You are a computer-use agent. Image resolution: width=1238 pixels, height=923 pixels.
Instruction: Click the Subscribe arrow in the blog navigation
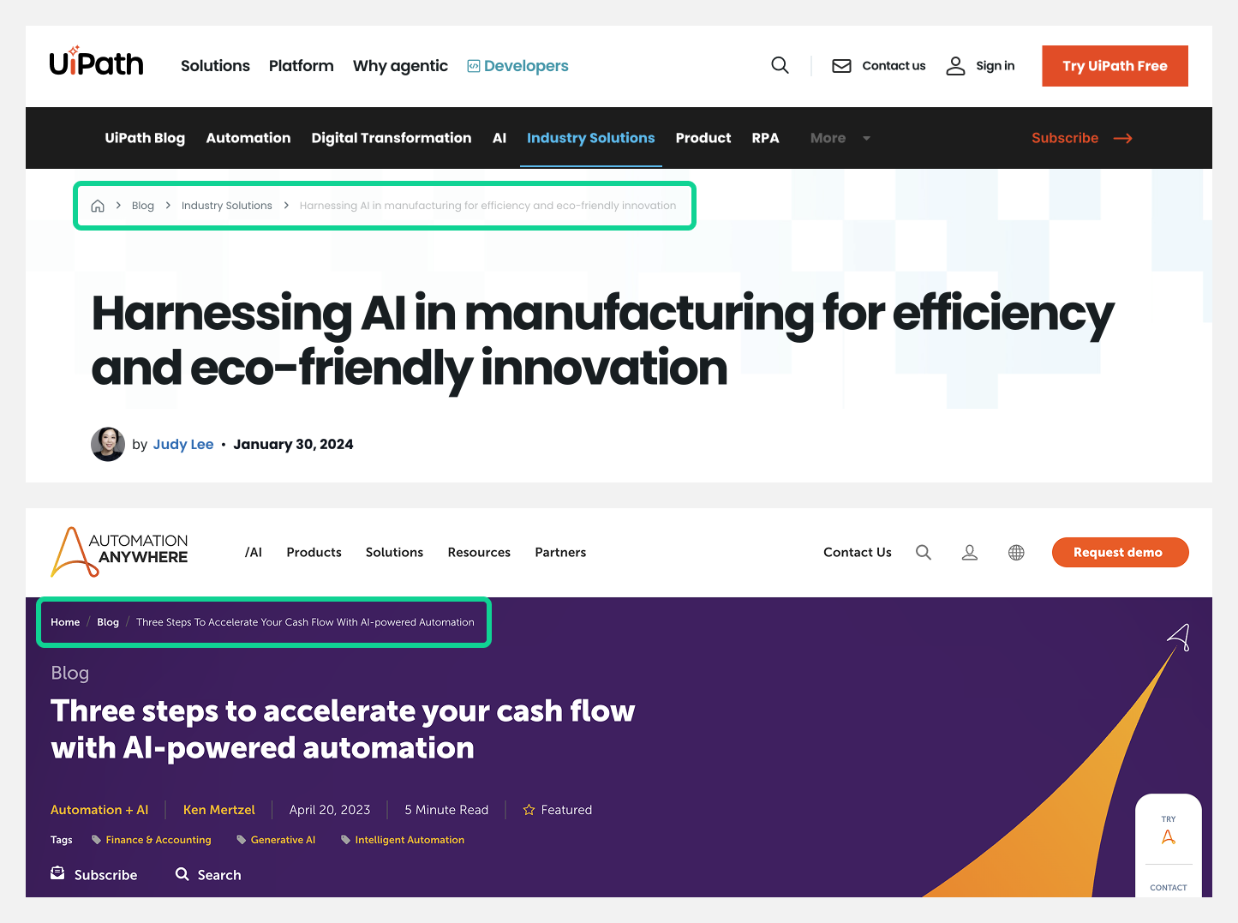click(1123, 138)
